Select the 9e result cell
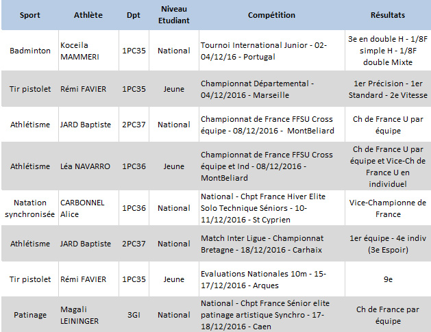The image size is (431, 332). [x=388, y=279]
